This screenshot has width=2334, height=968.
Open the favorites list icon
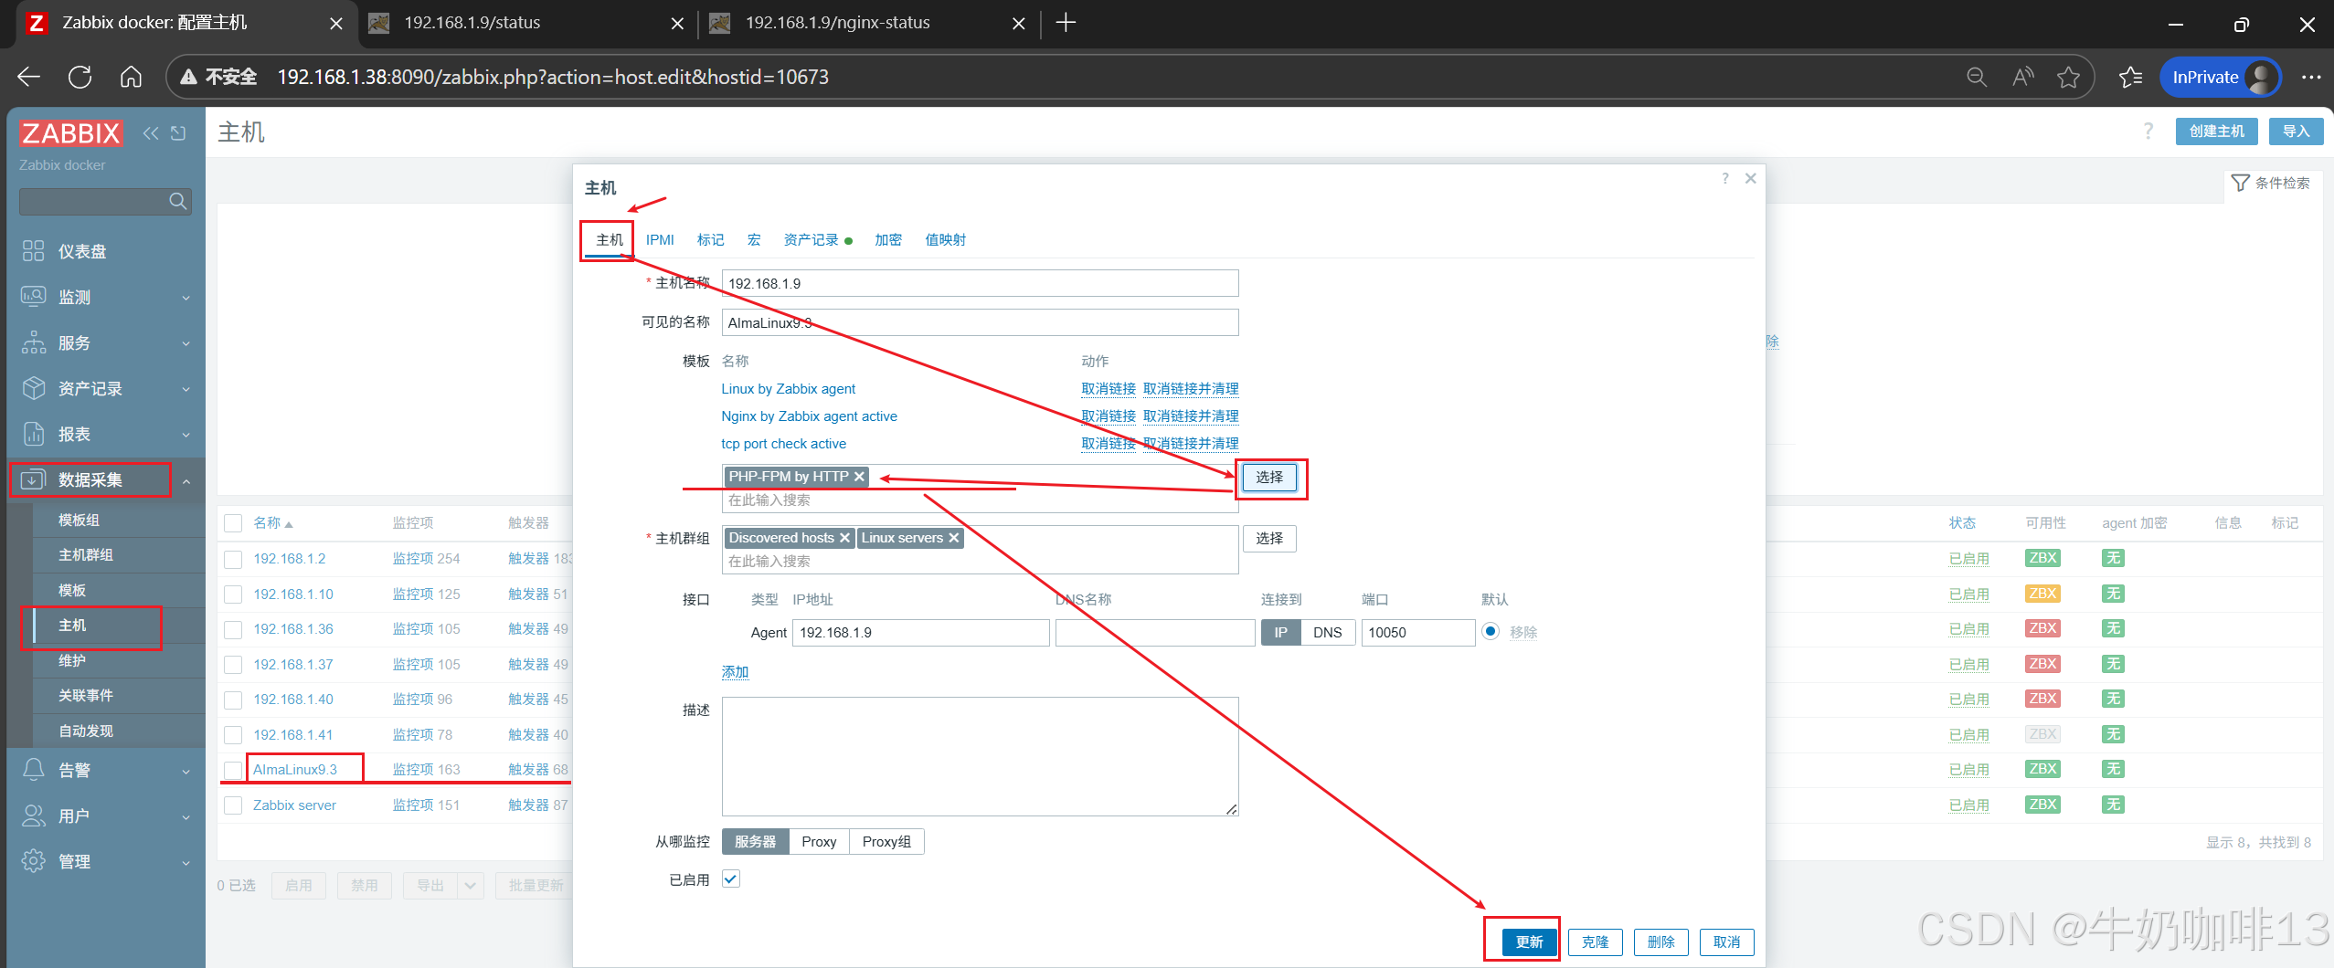click(2130, 77)
